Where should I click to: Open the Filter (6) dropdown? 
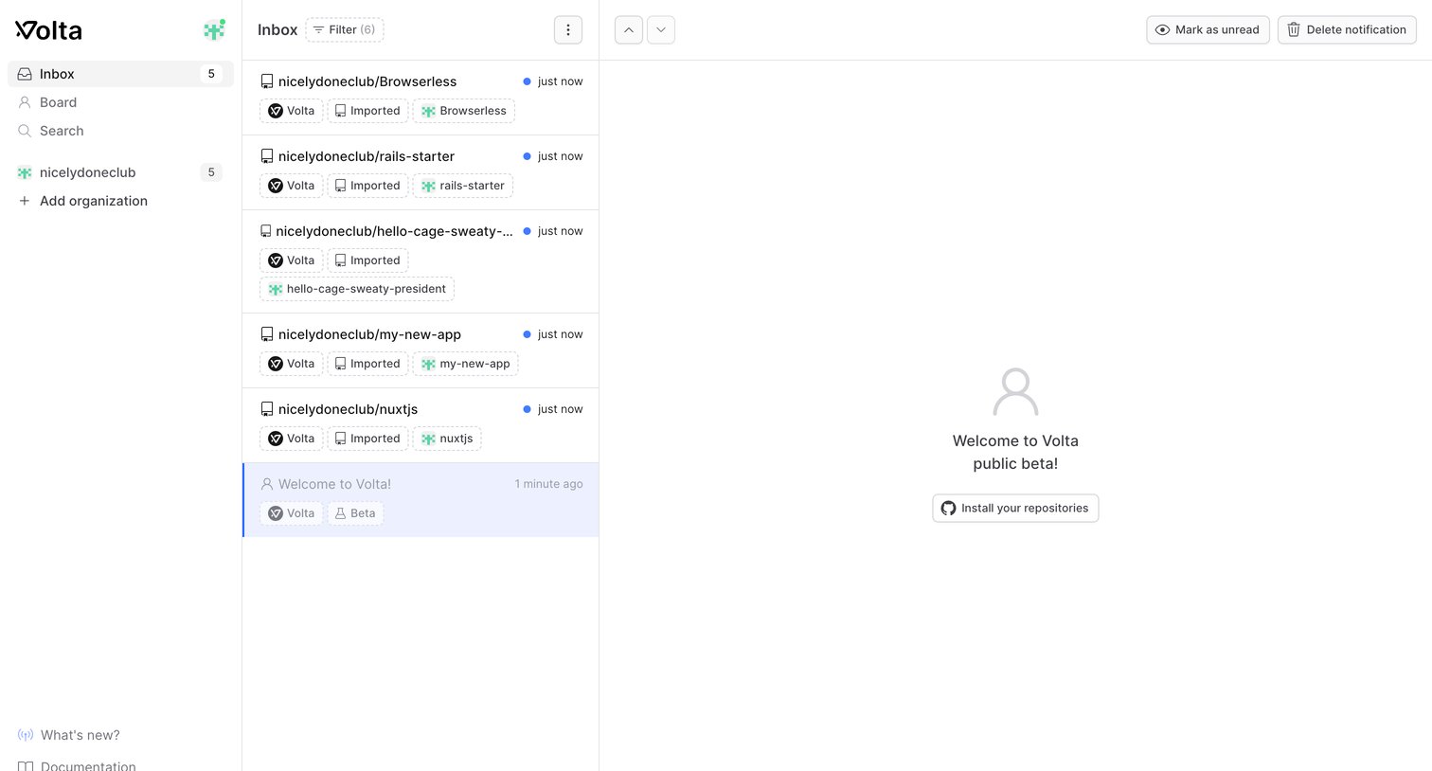[345, 30]
